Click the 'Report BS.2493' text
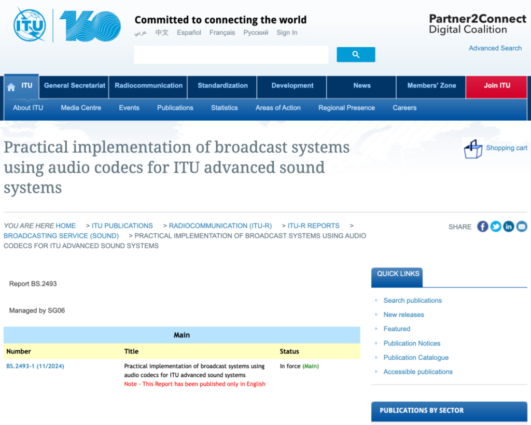This screenshot has width=531, height=425. tap(33, 284)
